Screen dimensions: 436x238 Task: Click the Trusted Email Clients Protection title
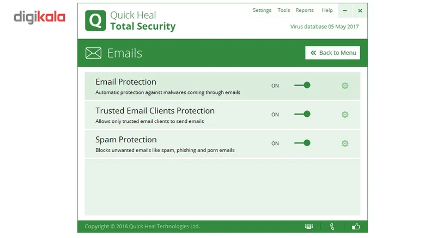[x=155, y=111]
